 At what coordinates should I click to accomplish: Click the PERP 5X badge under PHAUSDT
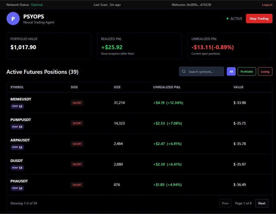tap(17, 188)
